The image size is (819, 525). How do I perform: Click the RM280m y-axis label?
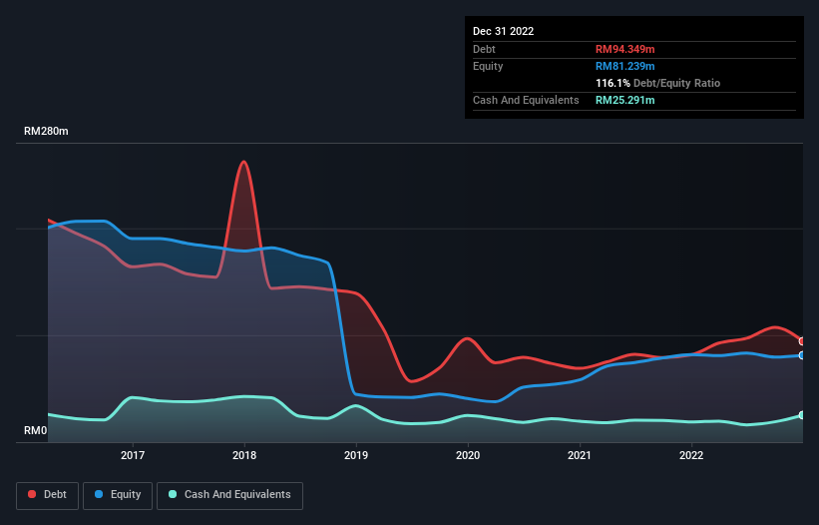click(46, 131)
